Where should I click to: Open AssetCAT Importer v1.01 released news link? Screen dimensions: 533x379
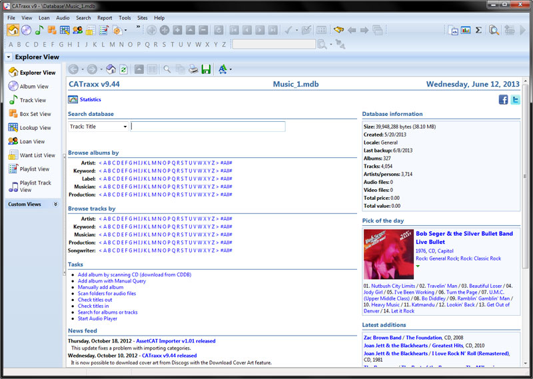[x=176, y=341]
